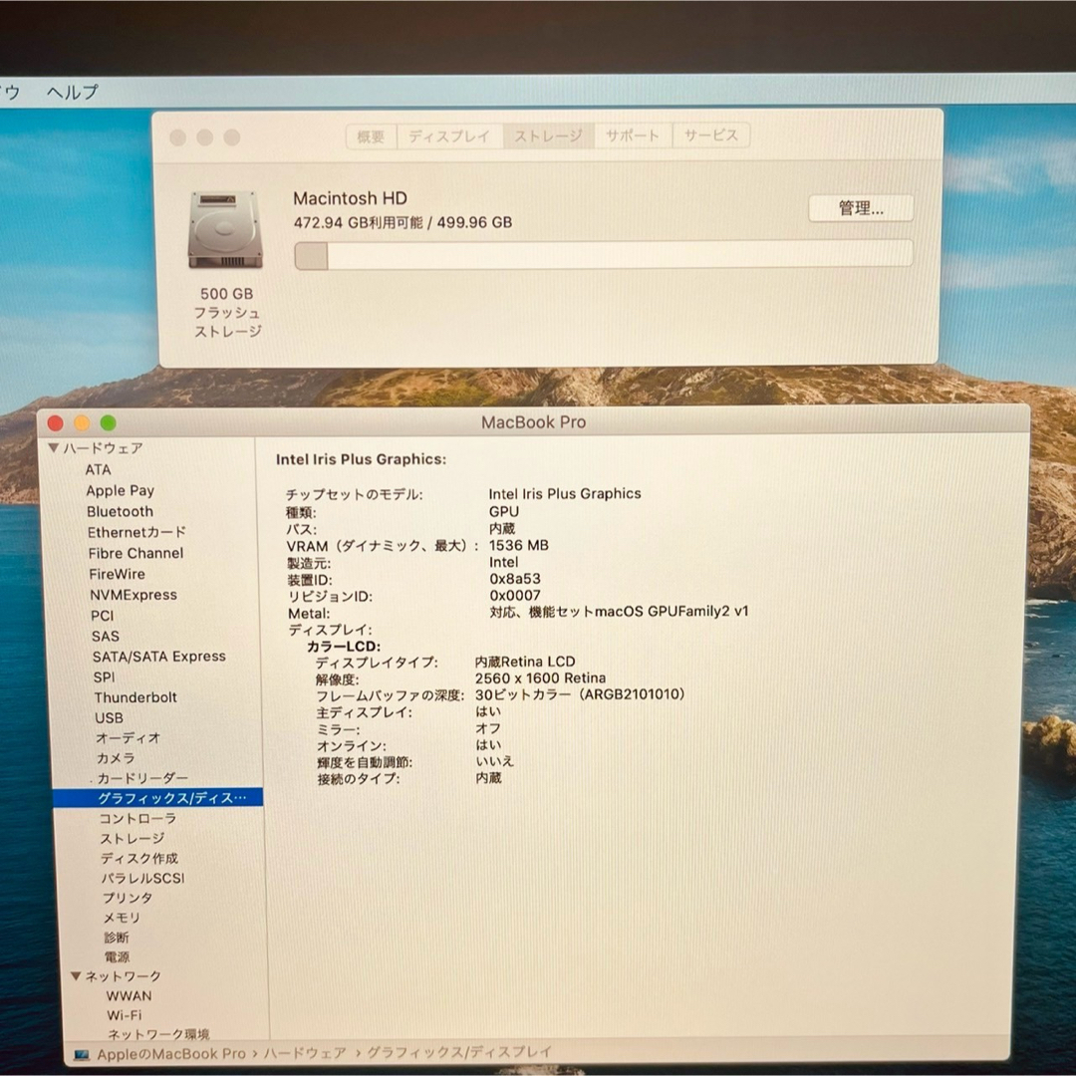Click the GPU value next to 種類
This screenshot has width=1076, height=1076.
click(504, 511)
